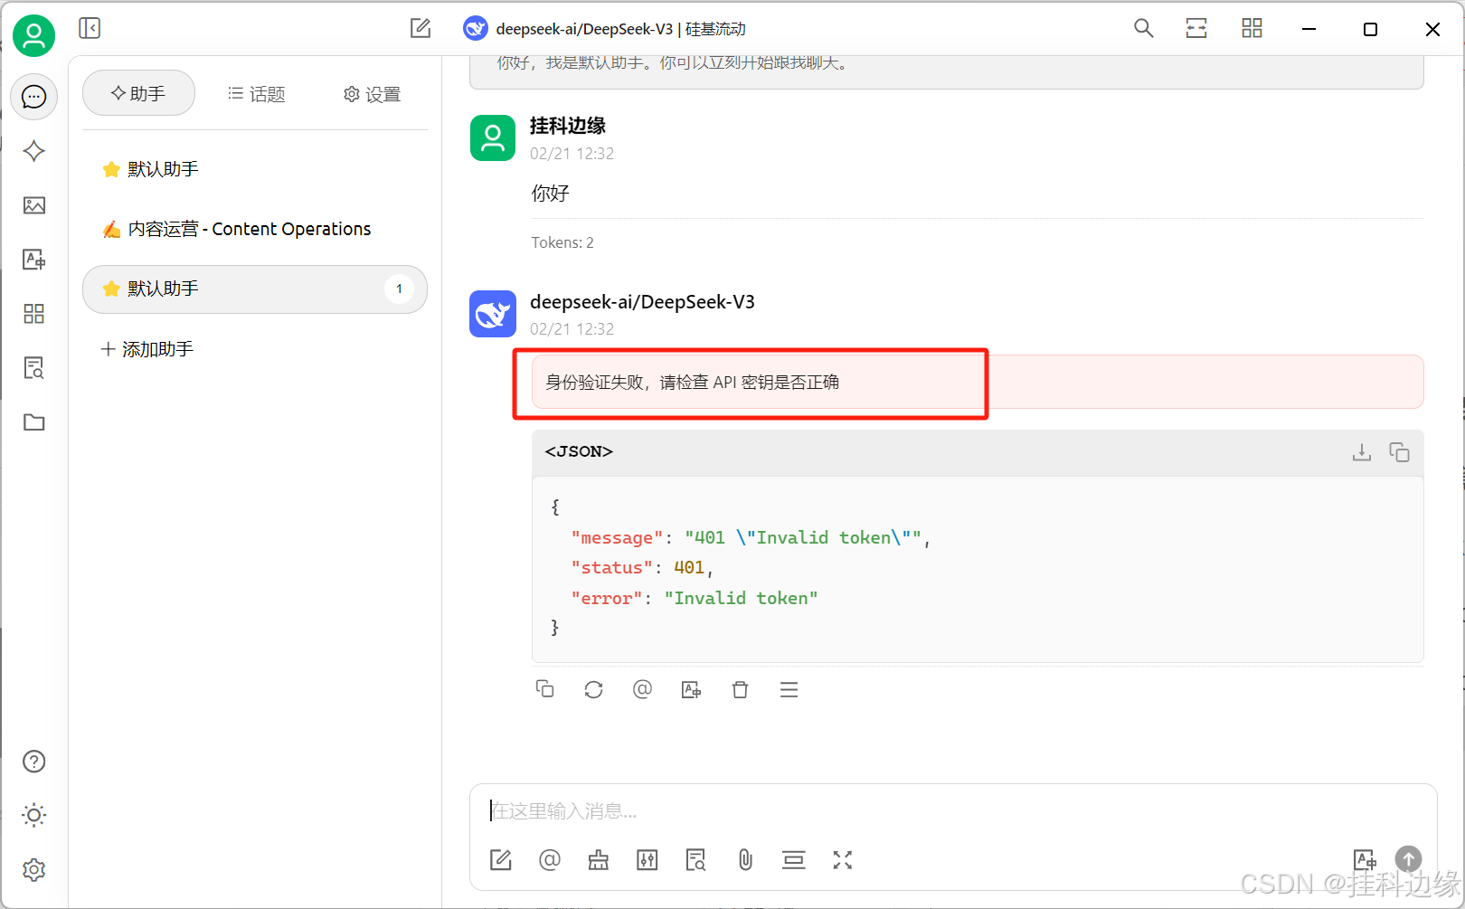Open the mini apps grid icon in header
Image resolution: width=1465 pixels, height=909 pixels.
click(x=1252, y=28)
